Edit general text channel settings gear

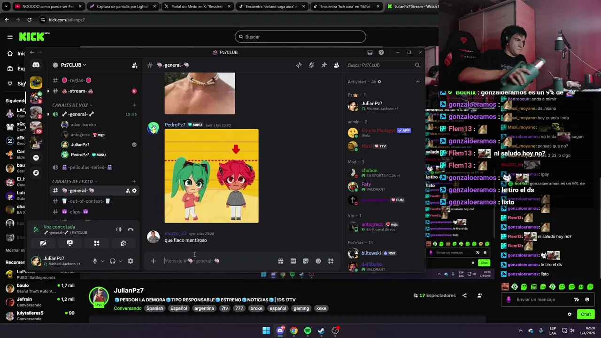click(134, 191)
